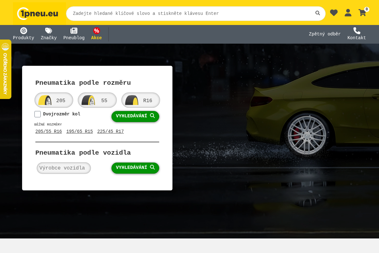Select common size 225/45 R17
The width and height of the screenshot is (379, 253).
(x=111, y=132)
